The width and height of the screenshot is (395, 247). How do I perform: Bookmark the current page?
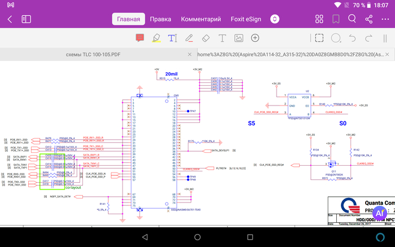pos(336,19)
